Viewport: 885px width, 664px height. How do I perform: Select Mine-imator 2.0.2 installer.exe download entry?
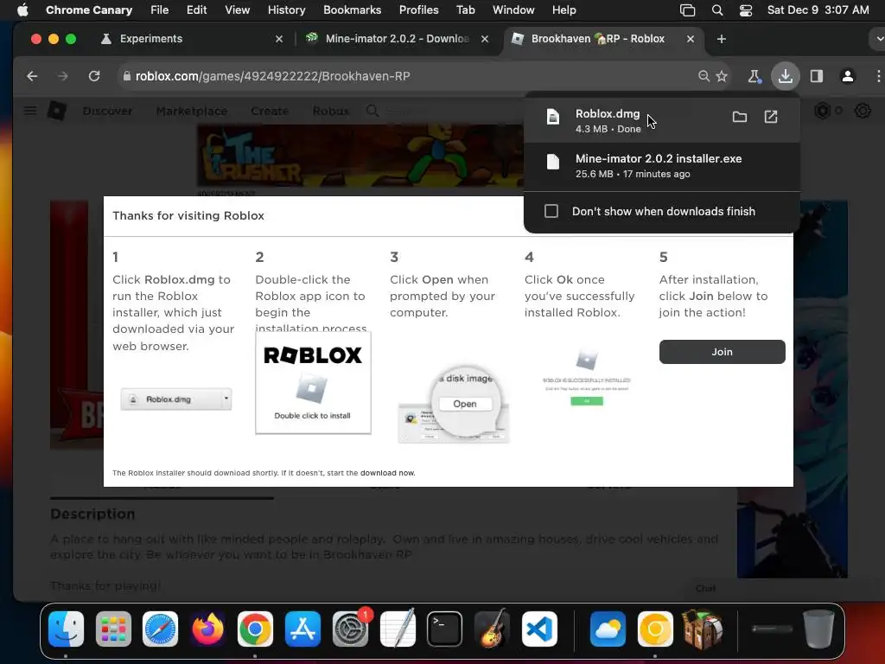click(x=661, y=166)
